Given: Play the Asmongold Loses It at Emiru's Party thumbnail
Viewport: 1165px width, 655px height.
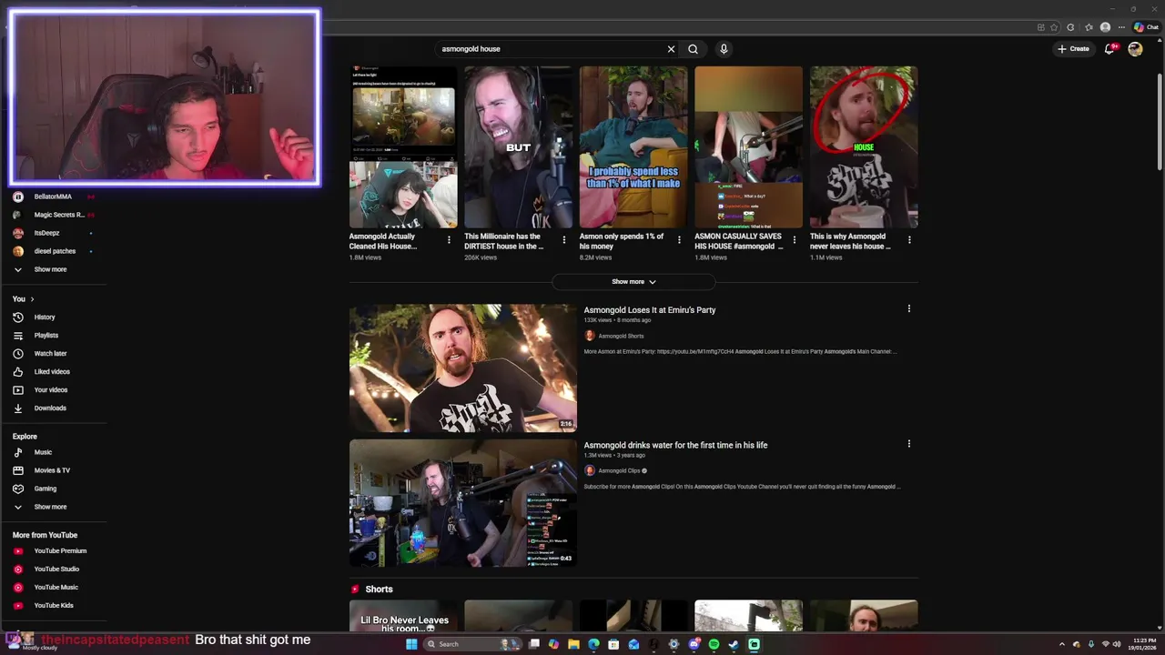Looking at the screenshot, I should click(463, 368).
